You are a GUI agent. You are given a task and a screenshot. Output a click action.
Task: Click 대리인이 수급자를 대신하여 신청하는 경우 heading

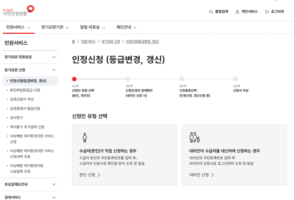(x=225, y=151)
